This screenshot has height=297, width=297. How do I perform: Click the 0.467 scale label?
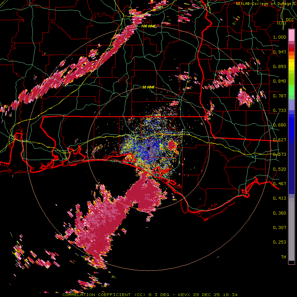(x=280, y=183)
